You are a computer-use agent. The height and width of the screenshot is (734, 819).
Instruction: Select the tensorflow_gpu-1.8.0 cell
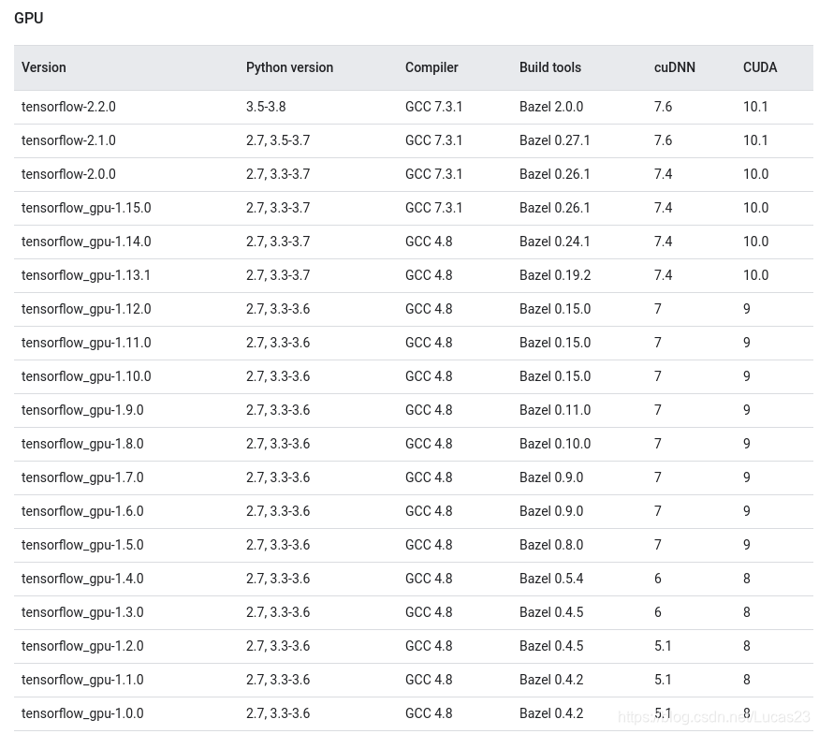pos(82,444)
